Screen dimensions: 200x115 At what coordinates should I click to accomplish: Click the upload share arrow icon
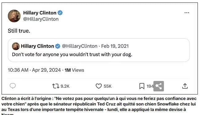[x=185, y=86]
